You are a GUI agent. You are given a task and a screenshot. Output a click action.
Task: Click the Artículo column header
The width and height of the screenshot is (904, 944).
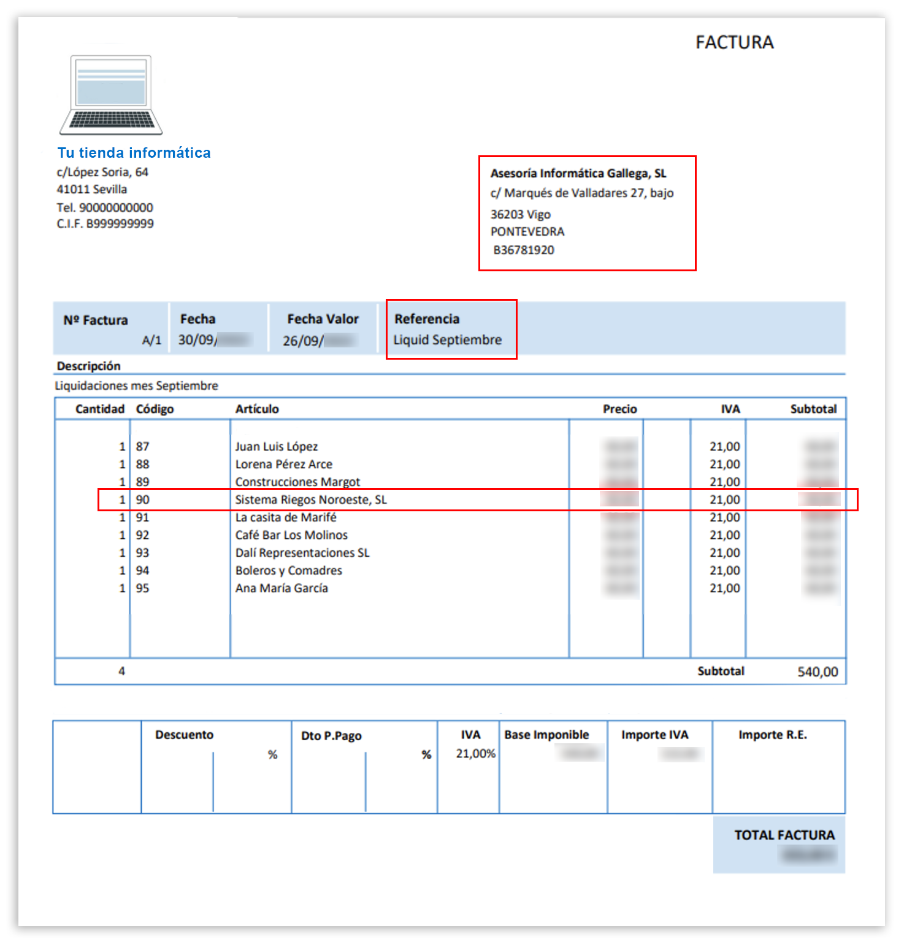tap(257, 409)
